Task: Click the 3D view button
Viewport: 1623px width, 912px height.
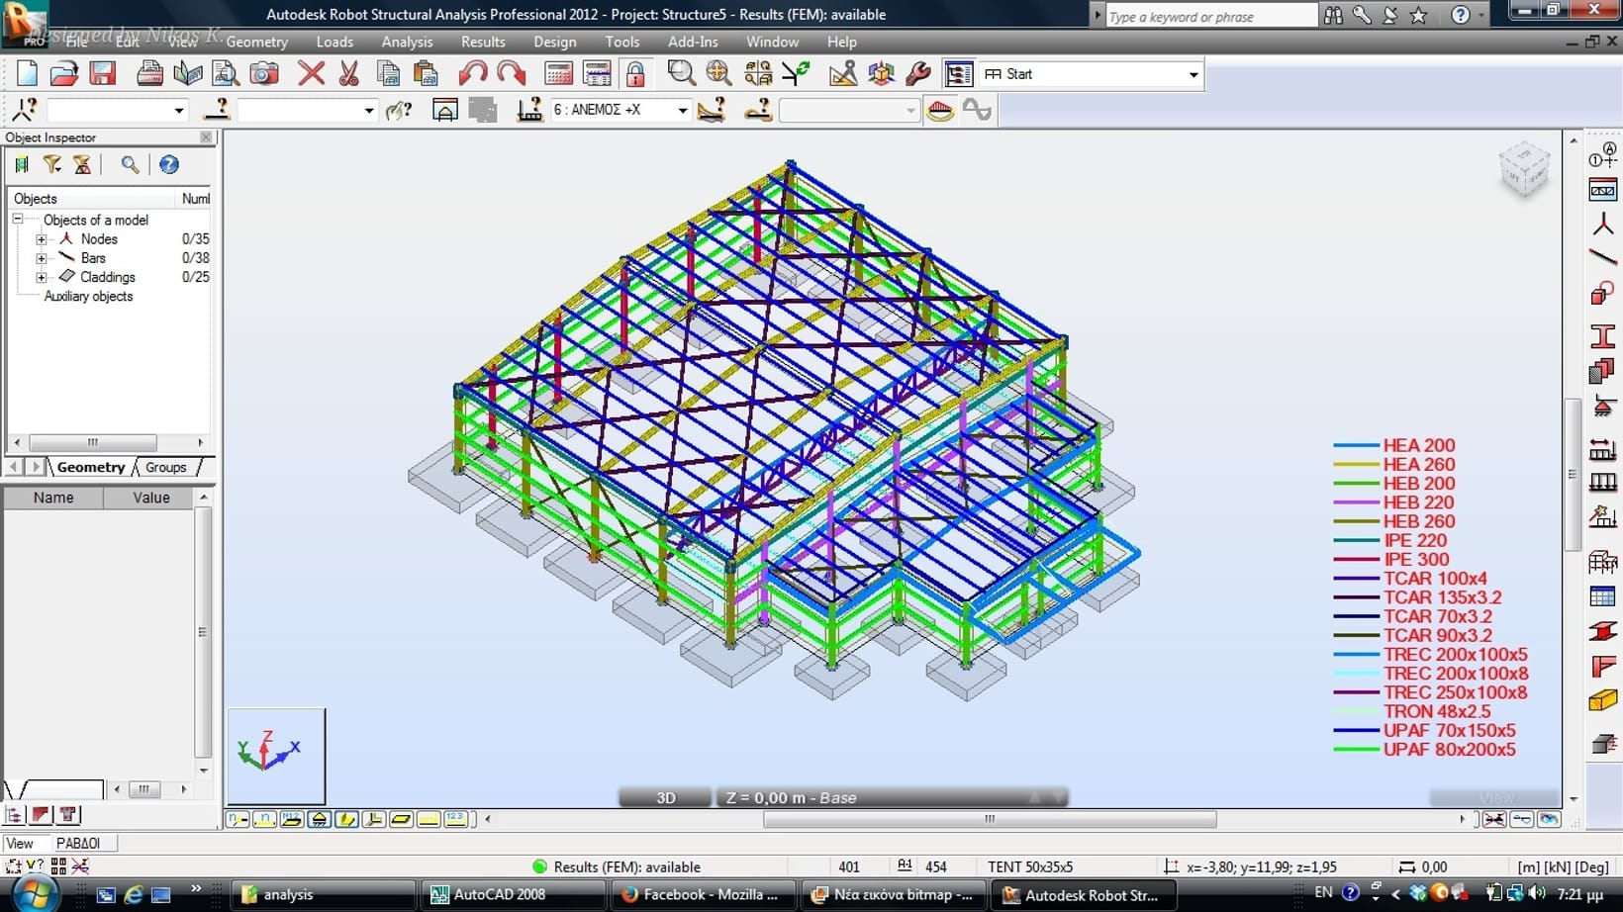Action: click(665, 797)
